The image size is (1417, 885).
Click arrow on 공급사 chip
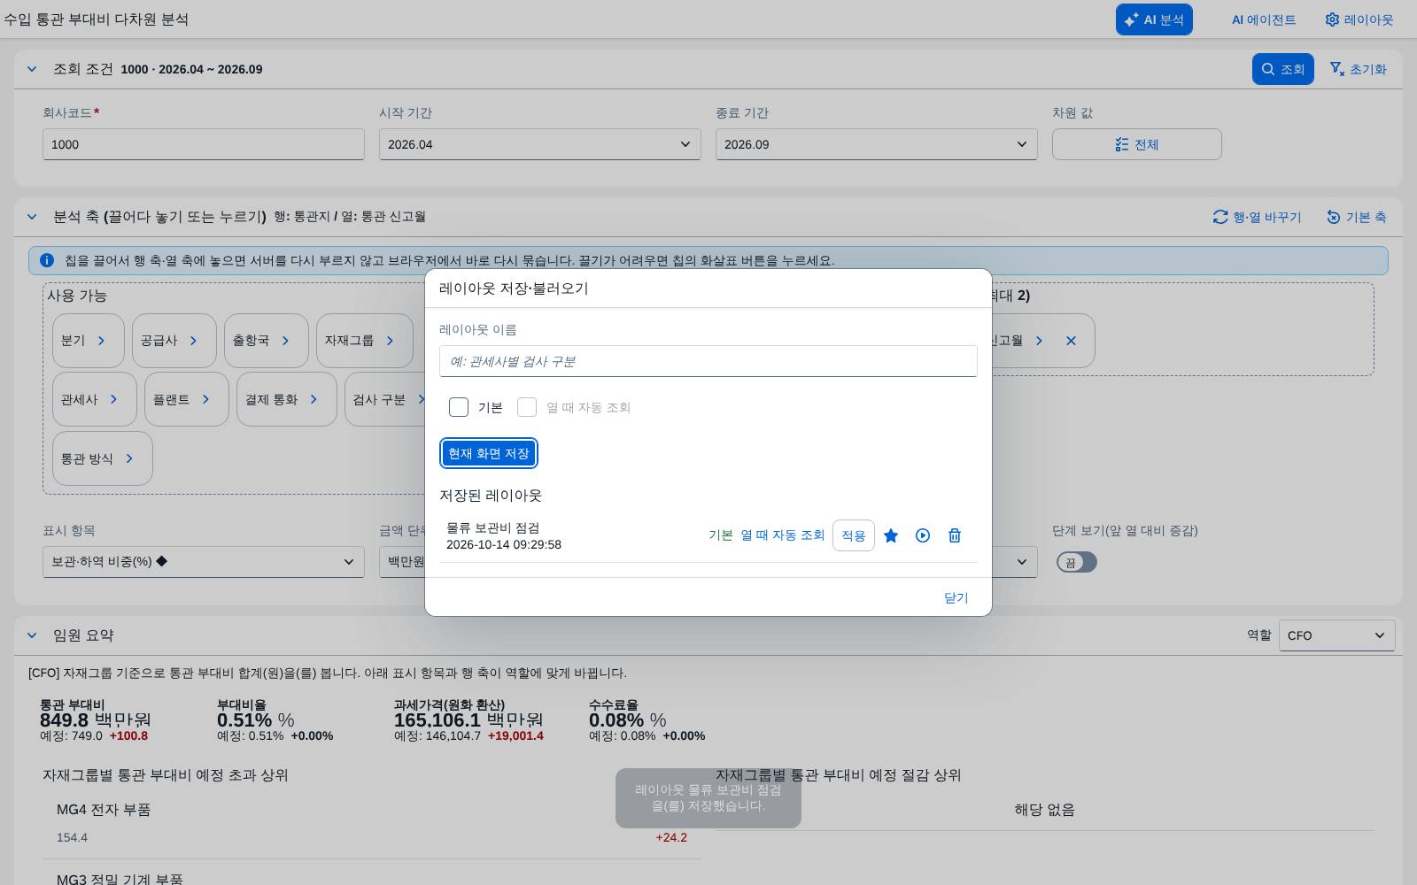tap(193, 341)
